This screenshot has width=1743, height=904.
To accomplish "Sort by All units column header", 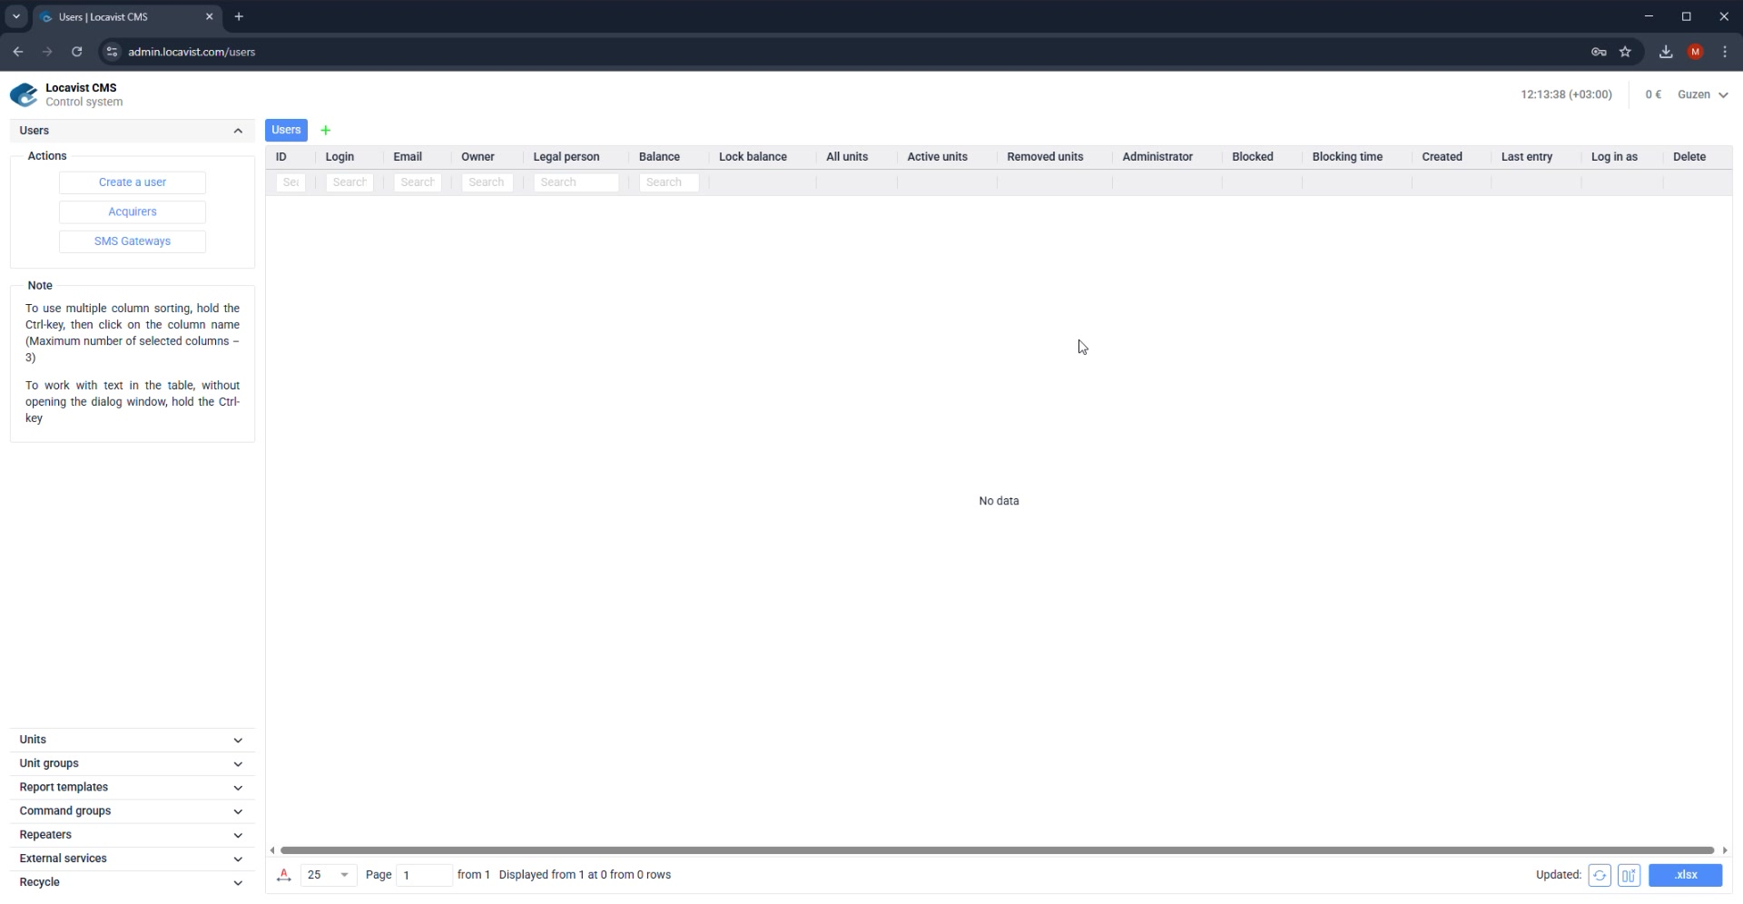I will (847, 157).
